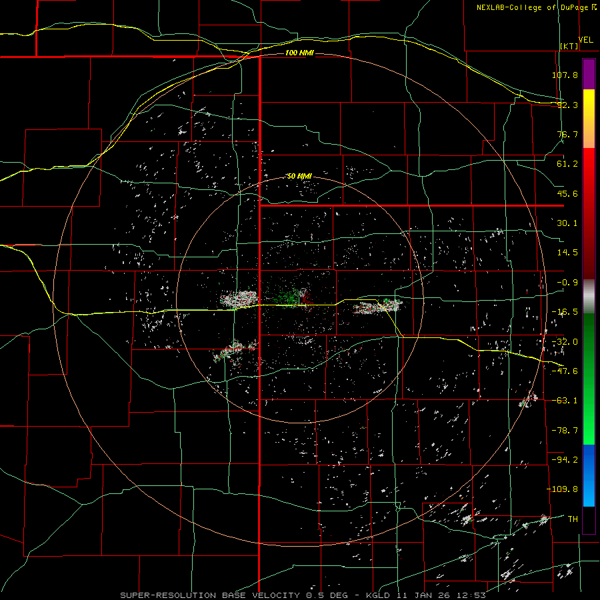
Task: Select the -63.1 scale value
Action: 565,401
